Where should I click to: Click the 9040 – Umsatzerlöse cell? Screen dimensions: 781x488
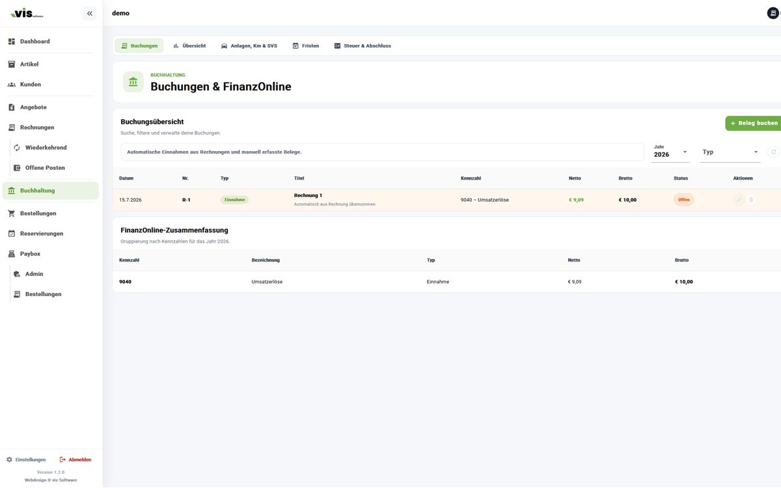tap(485, 200)
